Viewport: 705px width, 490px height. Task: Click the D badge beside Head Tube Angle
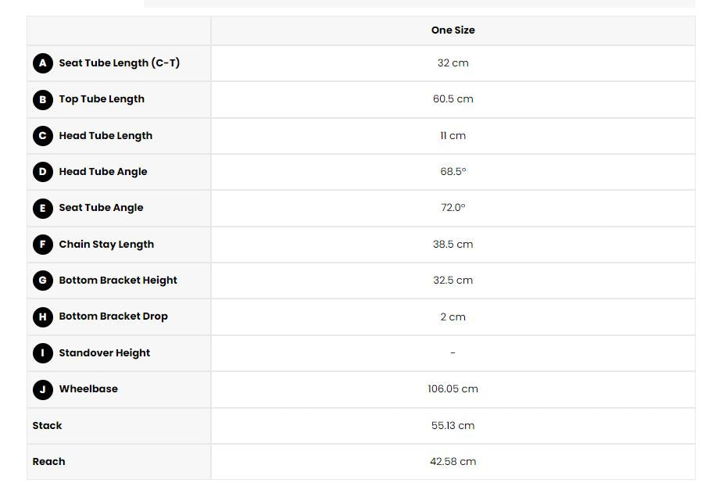click(42, 172)
